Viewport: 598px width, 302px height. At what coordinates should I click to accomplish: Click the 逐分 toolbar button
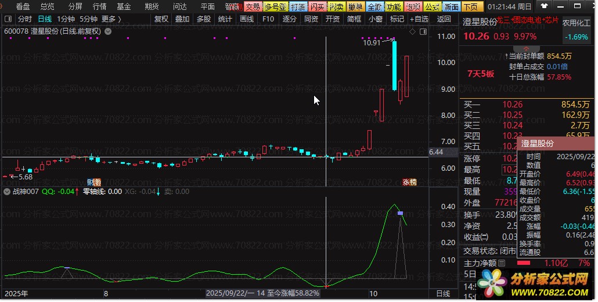[290, 19]
